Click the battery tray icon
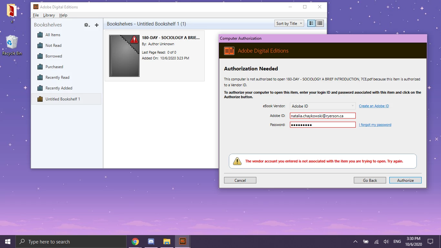 [x=366, y=242]
